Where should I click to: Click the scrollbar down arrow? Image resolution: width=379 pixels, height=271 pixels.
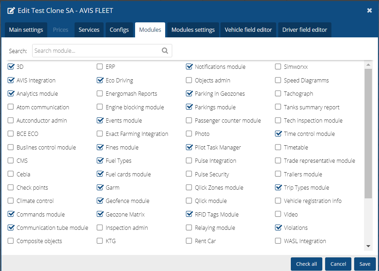[368, 246]
